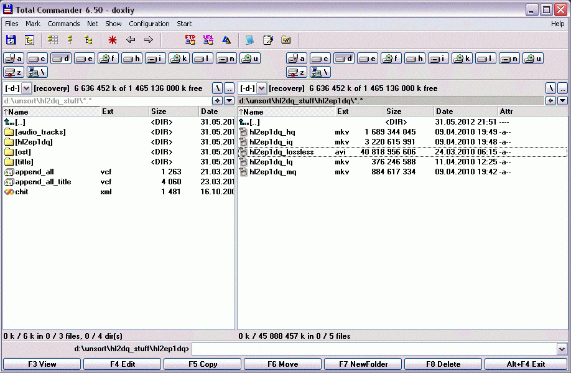Click the parent [..] entry in right panel
Screen dimensions: 571x373
pyautogui.click(x=402, y=122)
